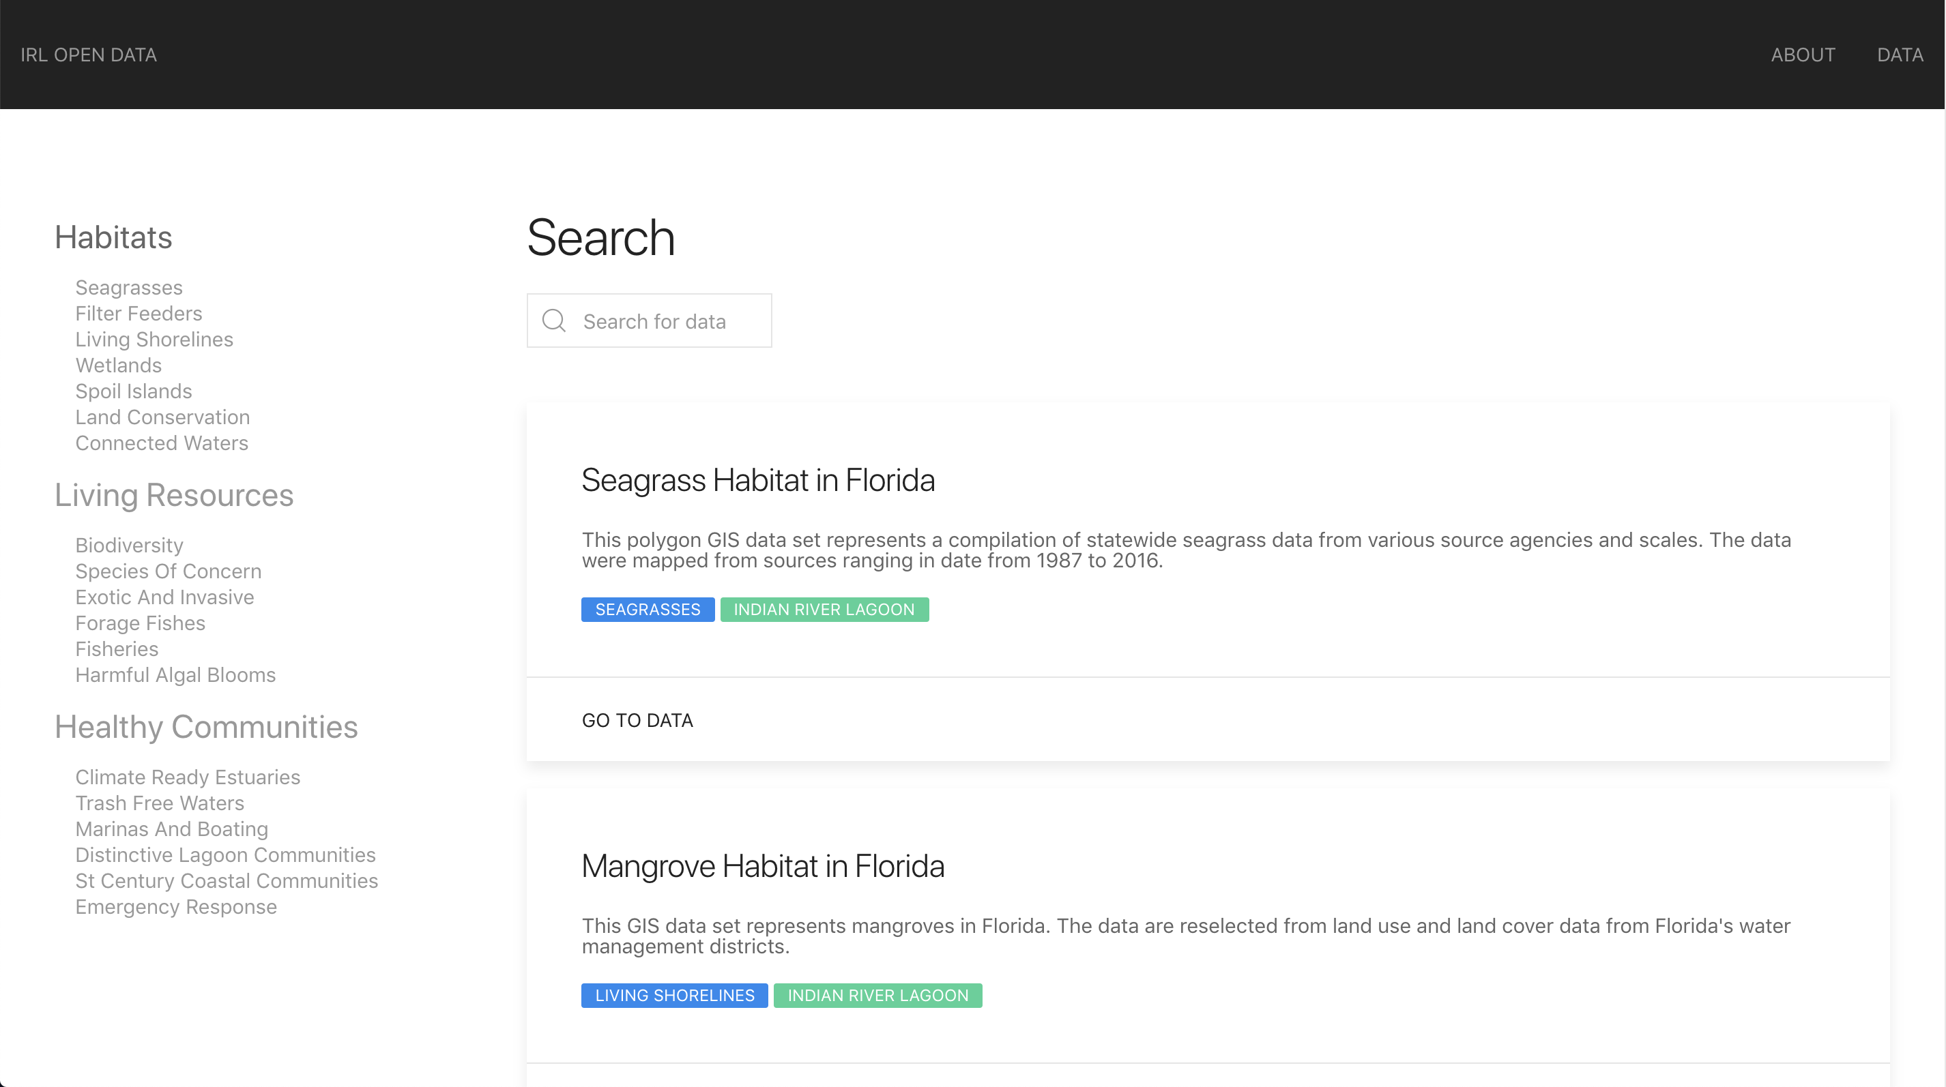Open the ABOUT menu item
Screen dimensions: 1946x1087
tap(1803, 55)
